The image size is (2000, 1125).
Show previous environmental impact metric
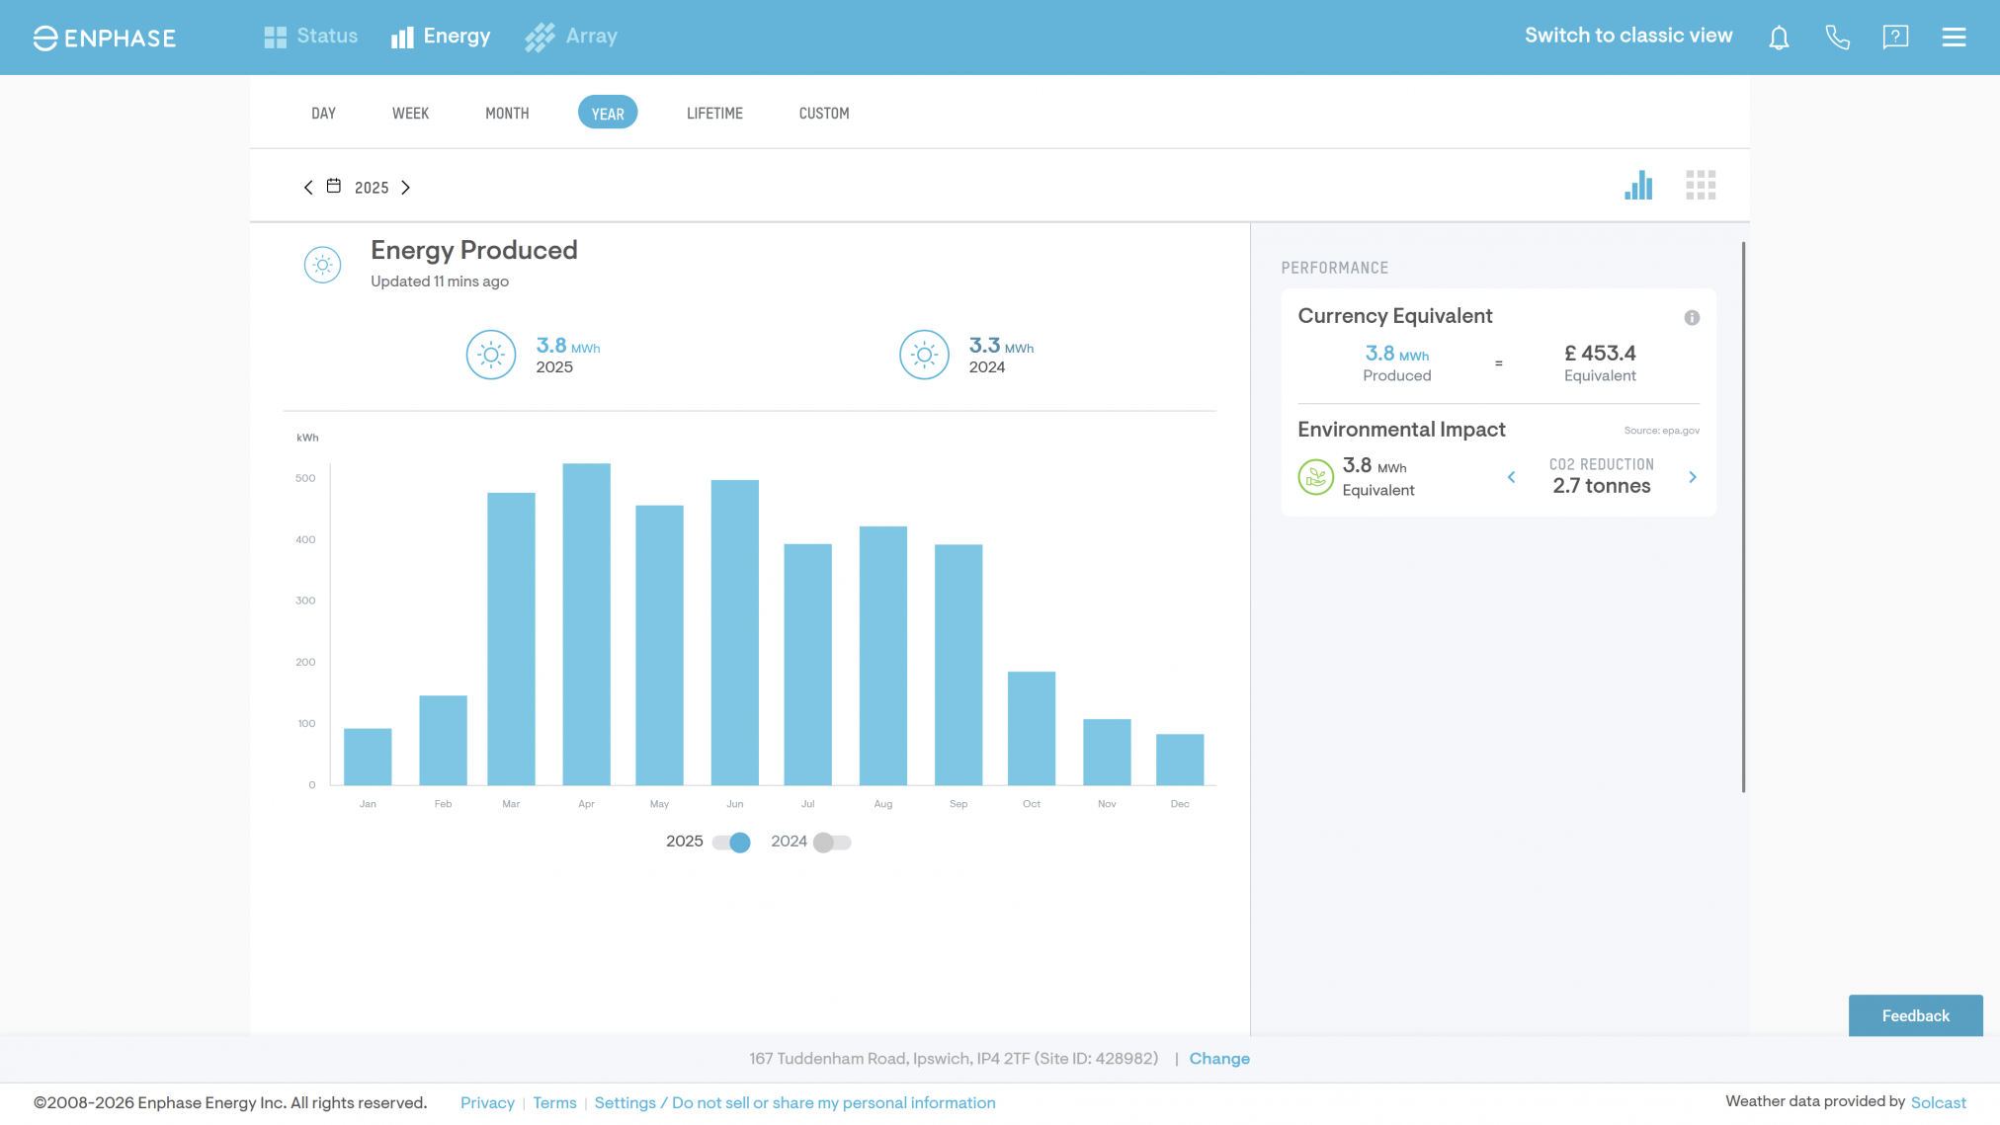pos(1511,477)
